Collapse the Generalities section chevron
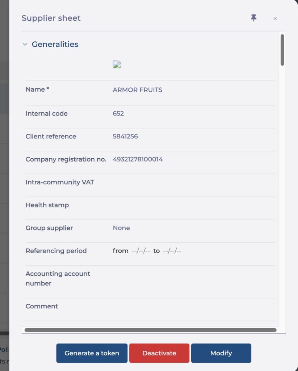Viewport: 298px width, 371px height. pos(25,45)
